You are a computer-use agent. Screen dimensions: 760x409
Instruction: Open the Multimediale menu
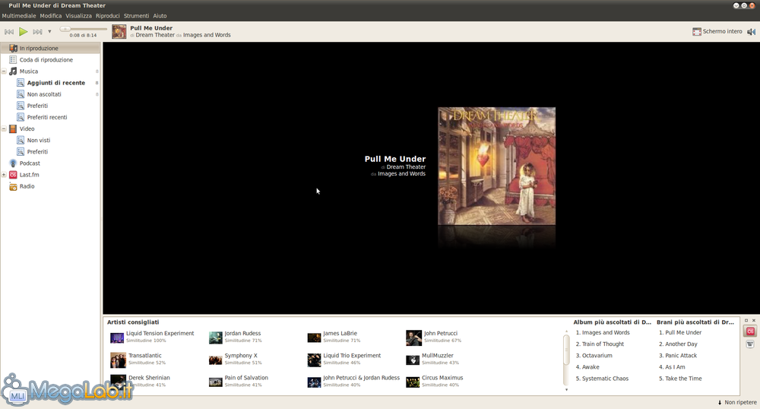(19, 15)
